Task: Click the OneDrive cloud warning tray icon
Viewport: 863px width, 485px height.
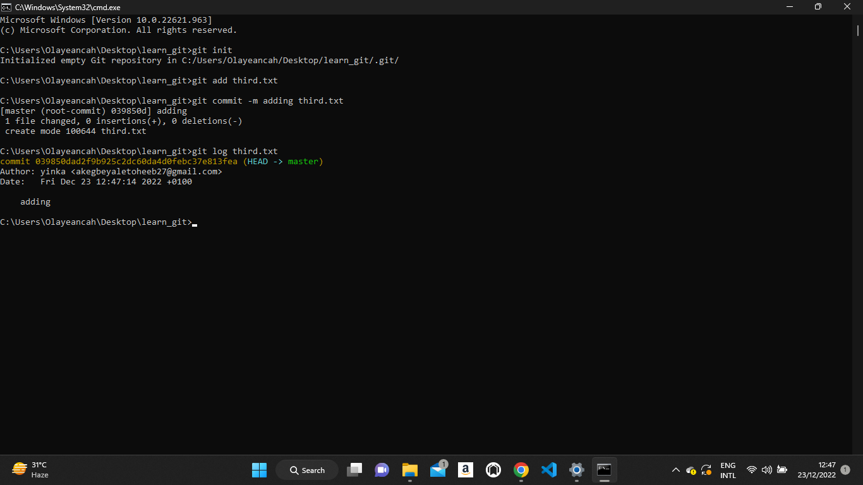Action: tap(691, 470)
